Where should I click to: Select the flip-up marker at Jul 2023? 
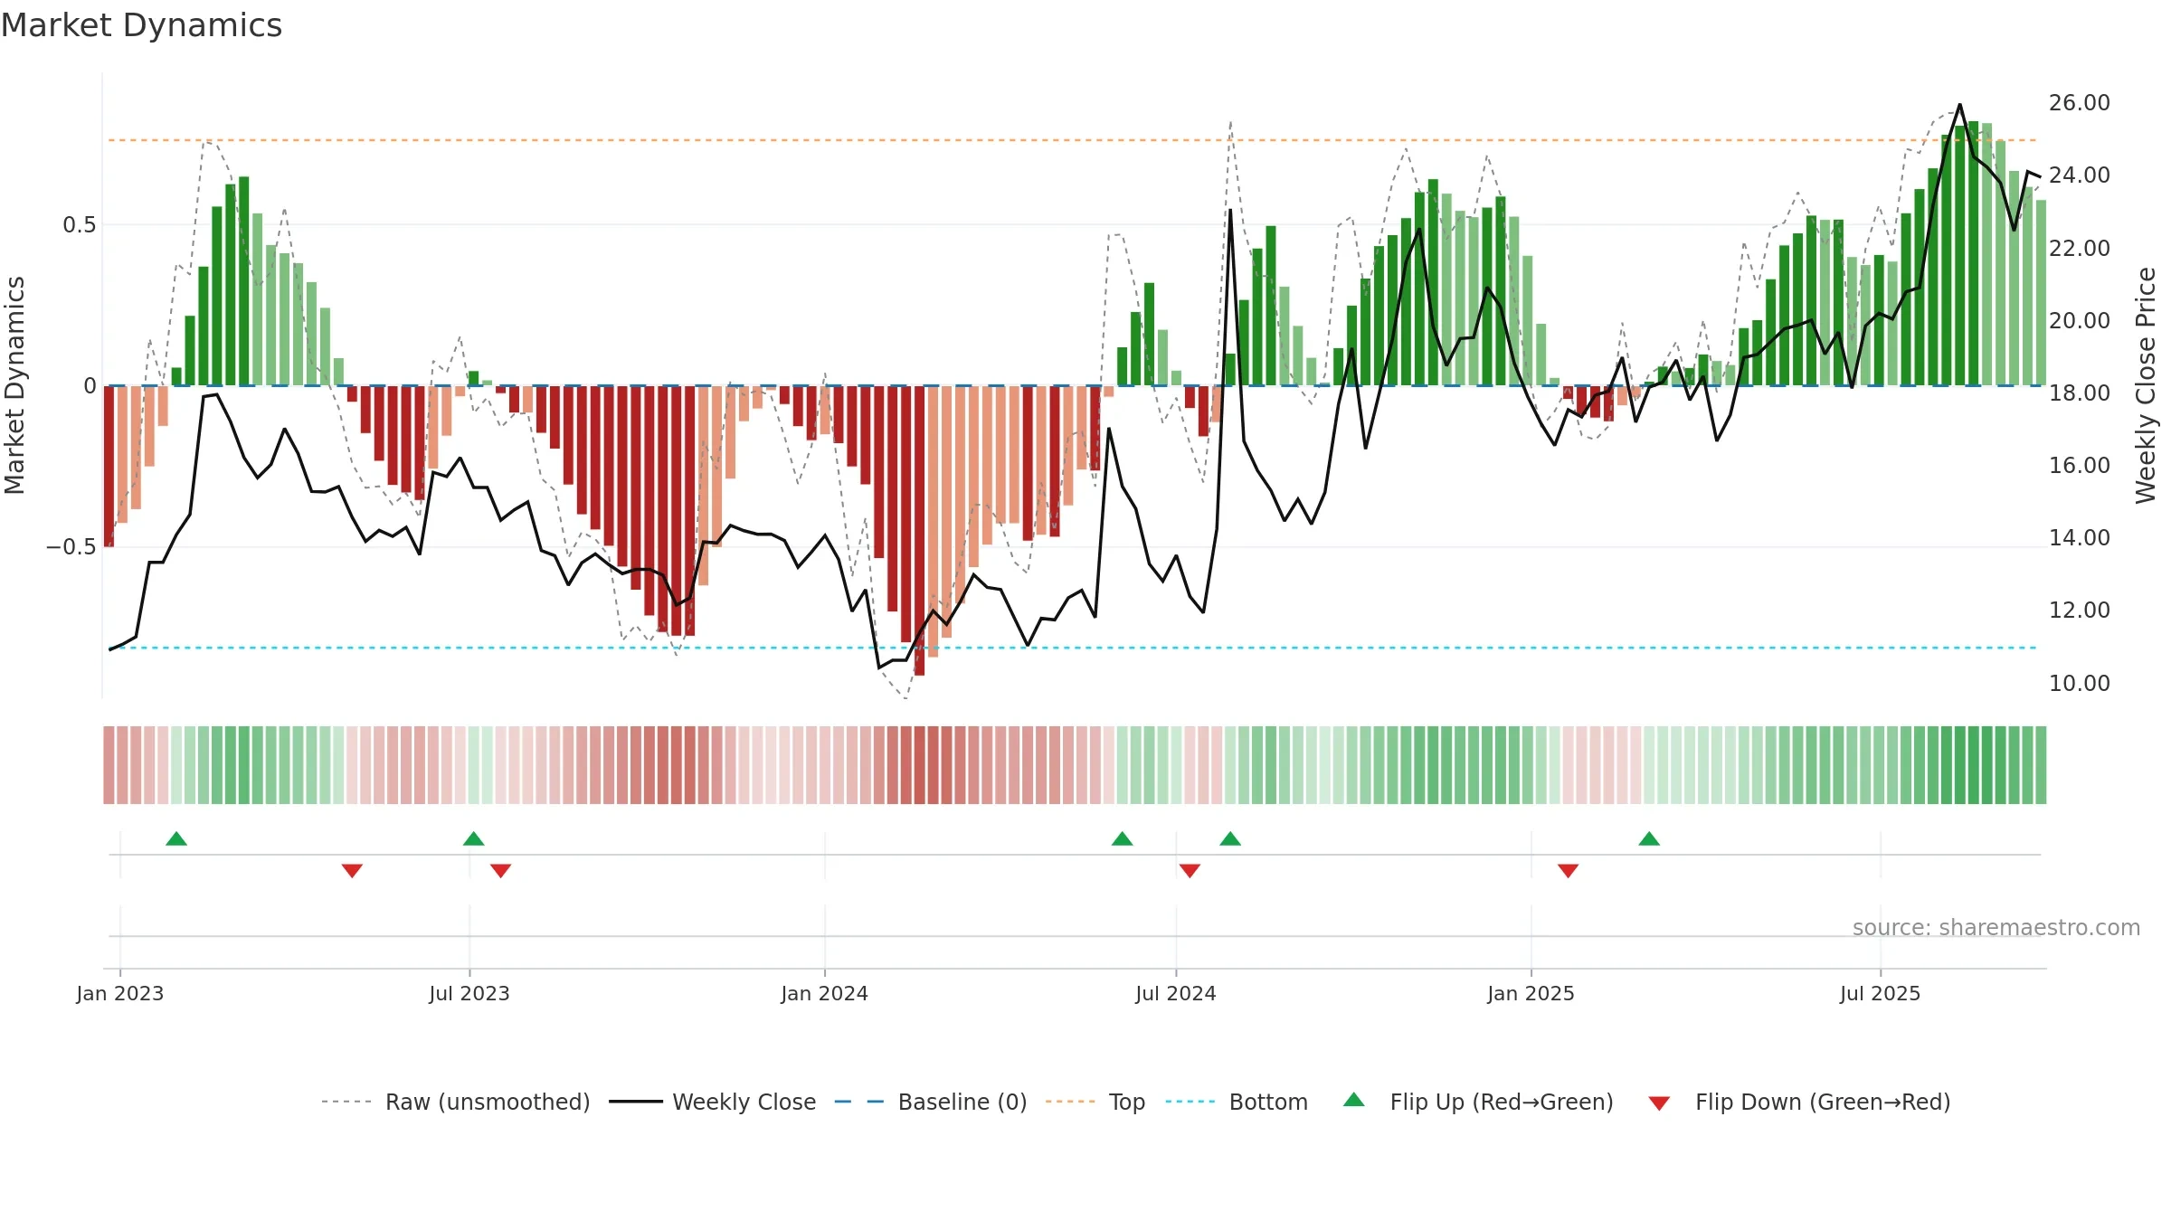pos(473,838)
